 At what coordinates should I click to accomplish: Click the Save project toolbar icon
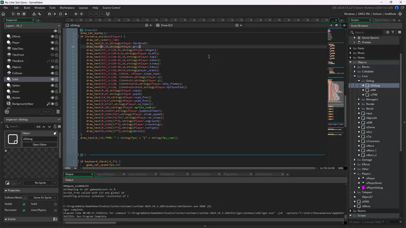[24, 14]
